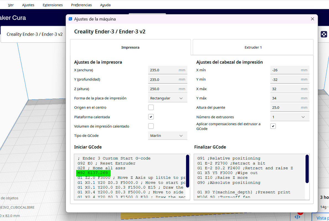Click the Y mín value field
The image size is (329, 221).
coord(289,80)
